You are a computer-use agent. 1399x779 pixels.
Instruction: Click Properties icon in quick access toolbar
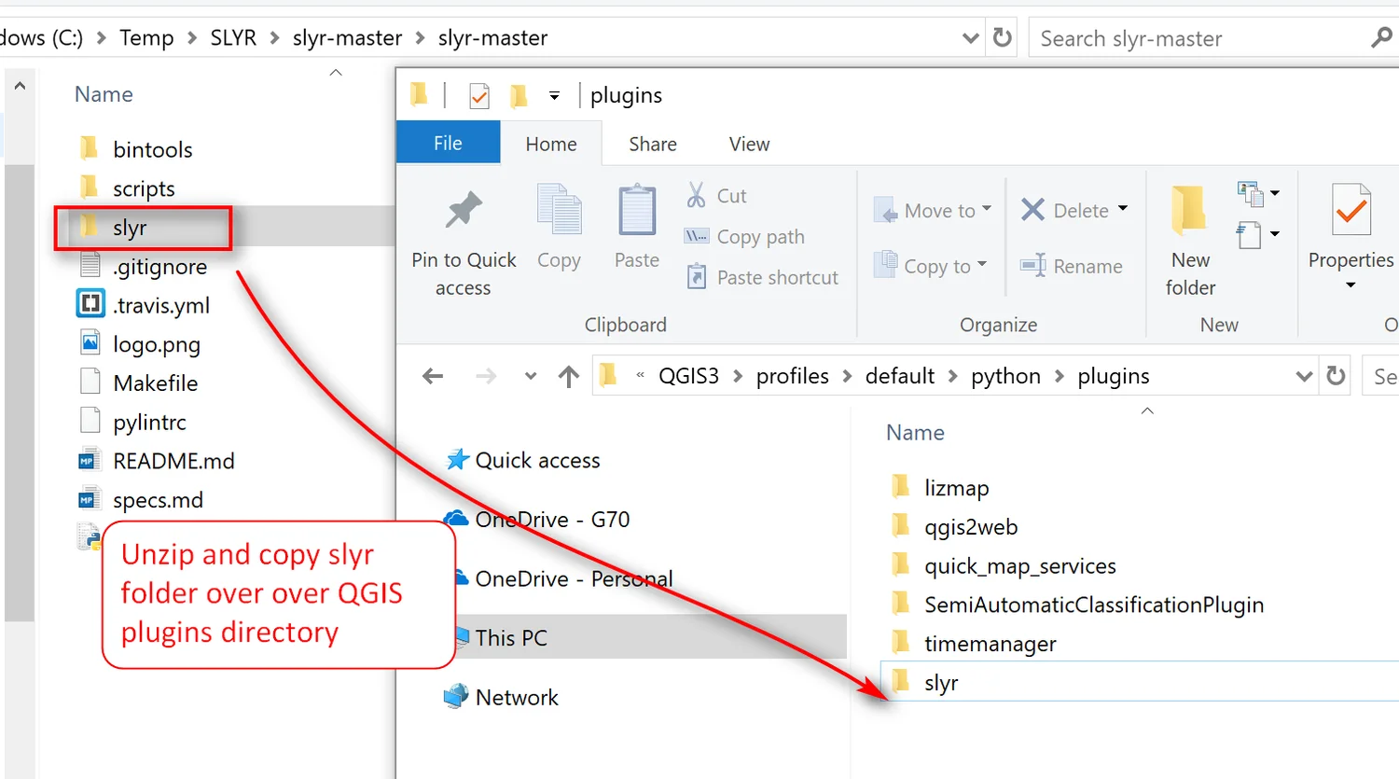(479, 95)
